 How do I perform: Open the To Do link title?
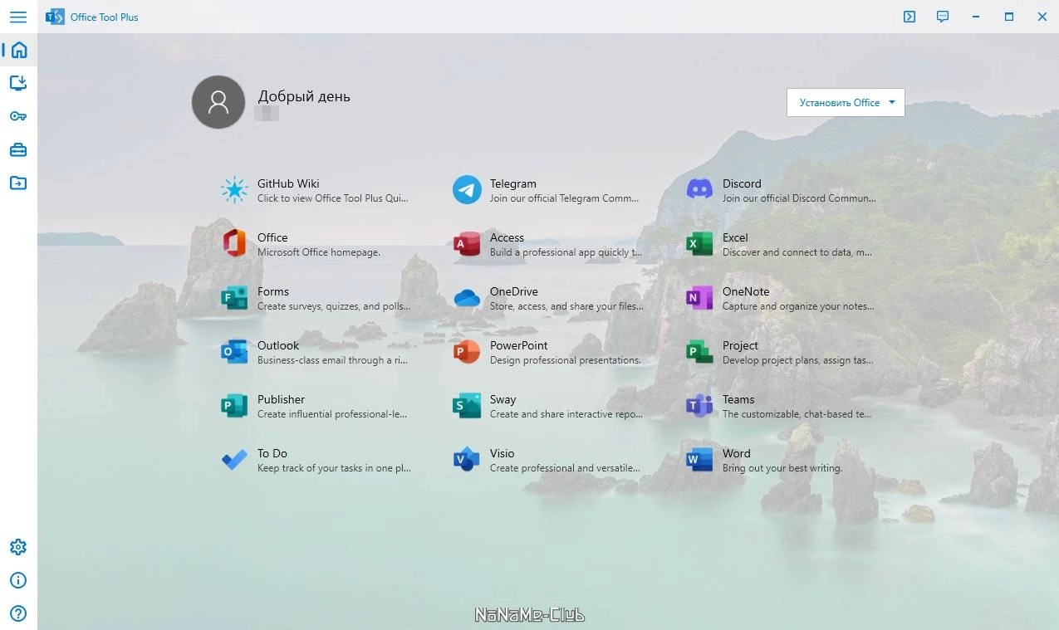(x=272, y=453)
